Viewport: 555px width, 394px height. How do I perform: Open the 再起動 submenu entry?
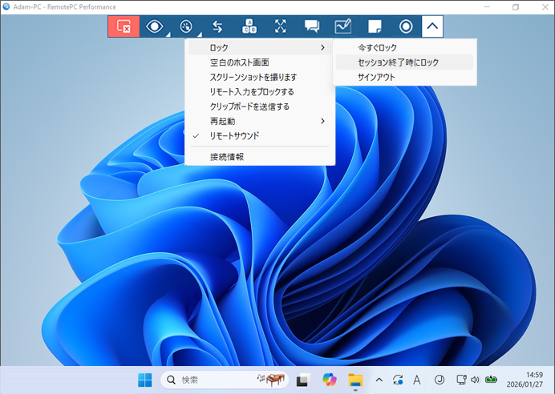pyautogui.click(x=260, y=121)
